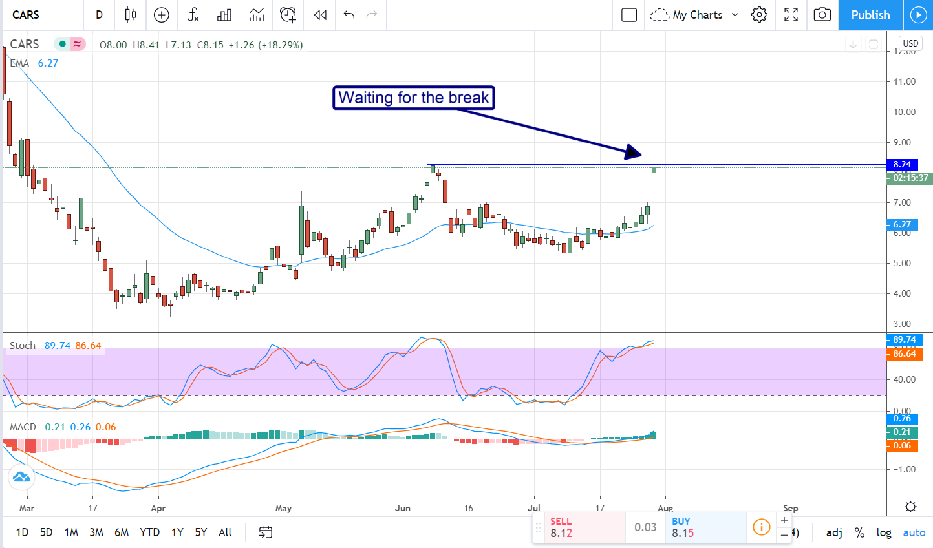Image resolution: width=933 pixels, height=548 pixels.
Task: Open the D interval dropdown
Action: 99,15
